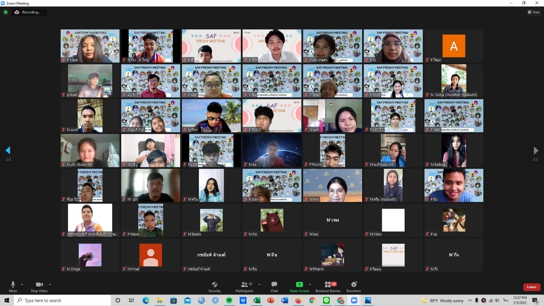
Task: Click the red Leave button
Action: pyautogui.click(x=531, y=287)
